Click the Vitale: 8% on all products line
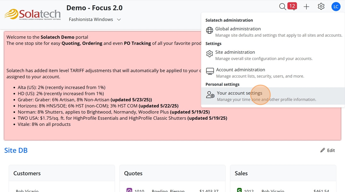Screen dimensions: 345x192 (44, 124)
